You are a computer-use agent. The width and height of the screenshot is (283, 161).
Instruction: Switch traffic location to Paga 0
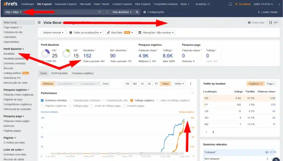click(x=271, y=84)
